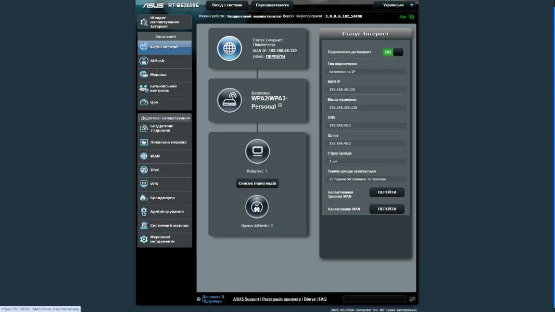555x312 pixels.
Task: Select the AiMesh node house icon
Action: coord(257,207)
